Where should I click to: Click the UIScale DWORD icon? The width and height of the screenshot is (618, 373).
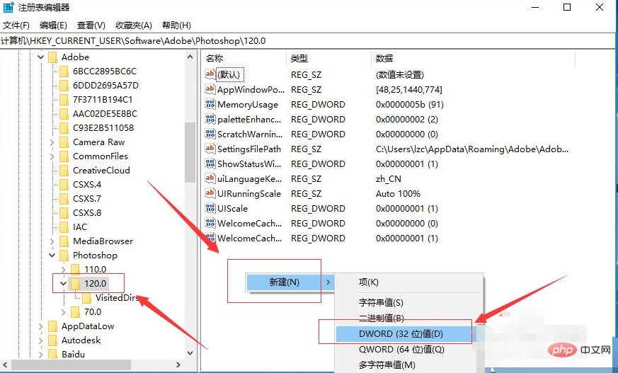(210, 208)
